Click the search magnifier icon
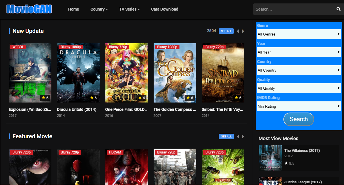The height and width of the screenshot is (185, 344). point(338,9)
